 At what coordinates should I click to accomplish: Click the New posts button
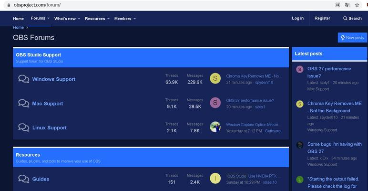pos(352,38)
